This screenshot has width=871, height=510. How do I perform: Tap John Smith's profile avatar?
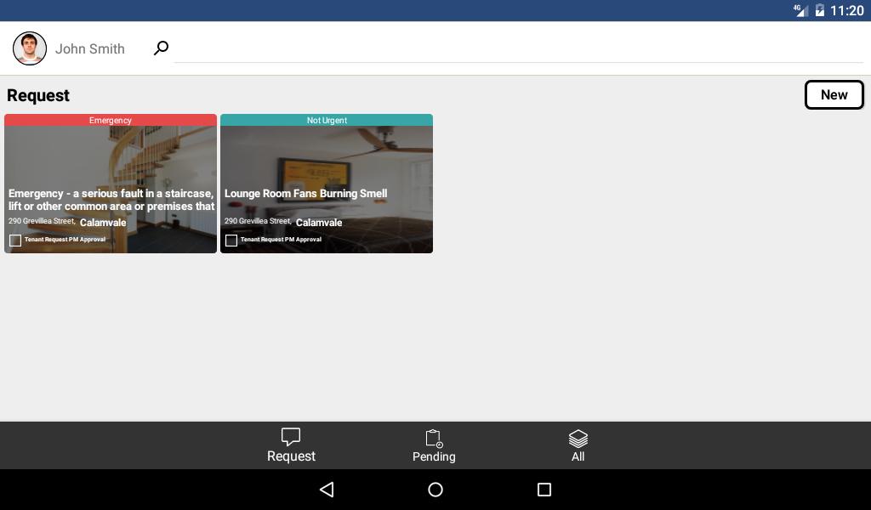tap(30, 48)
